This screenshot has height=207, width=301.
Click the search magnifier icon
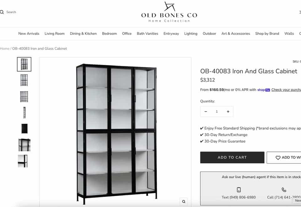[2, 12]
